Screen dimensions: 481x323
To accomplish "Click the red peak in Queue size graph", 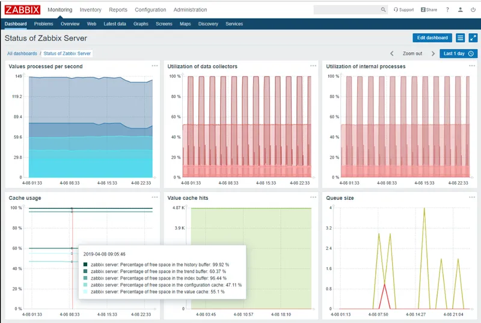I will 384,285.
